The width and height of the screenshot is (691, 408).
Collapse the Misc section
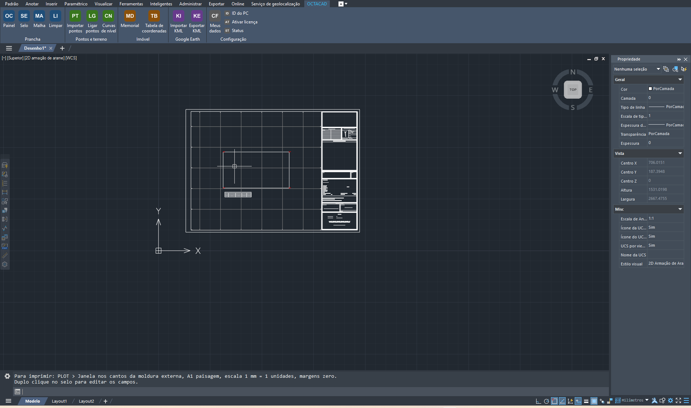(680, 209)
